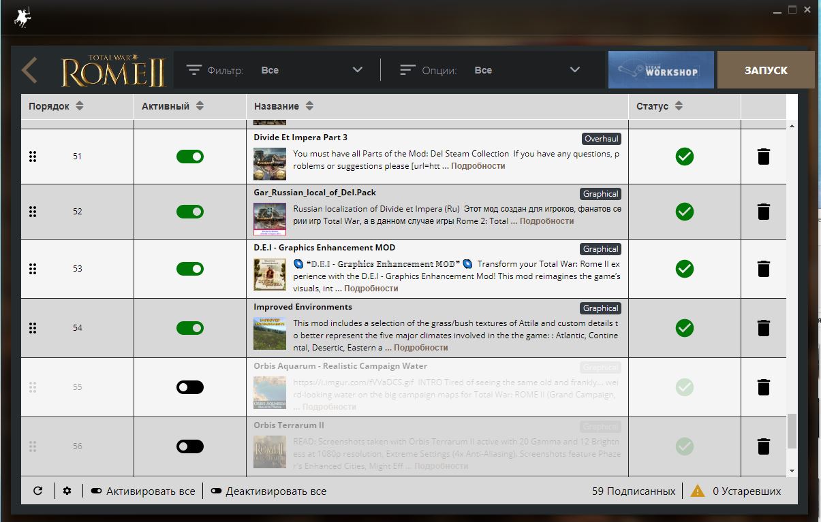The image size is (821, 522).
Task: Grab drag handle of row 54
Action: point(33,328)
